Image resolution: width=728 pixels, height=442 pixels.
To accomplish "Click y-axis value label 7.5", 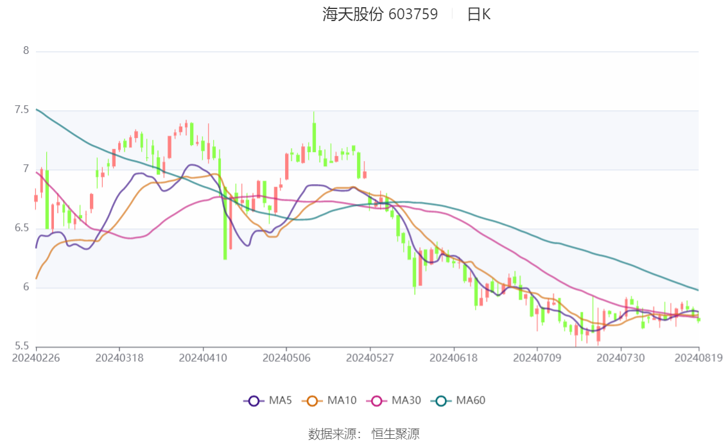I will click(21, 110).
